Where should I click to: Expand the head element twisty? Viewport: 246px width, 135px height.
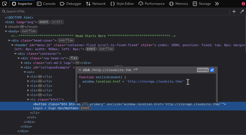(x=6, y=27)
